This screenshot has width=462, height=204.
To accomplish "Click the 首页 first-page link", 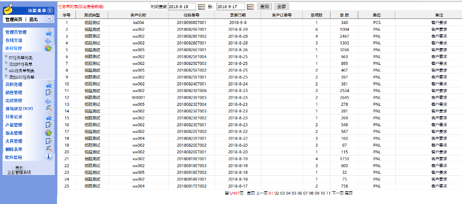I will click(251, 193).
